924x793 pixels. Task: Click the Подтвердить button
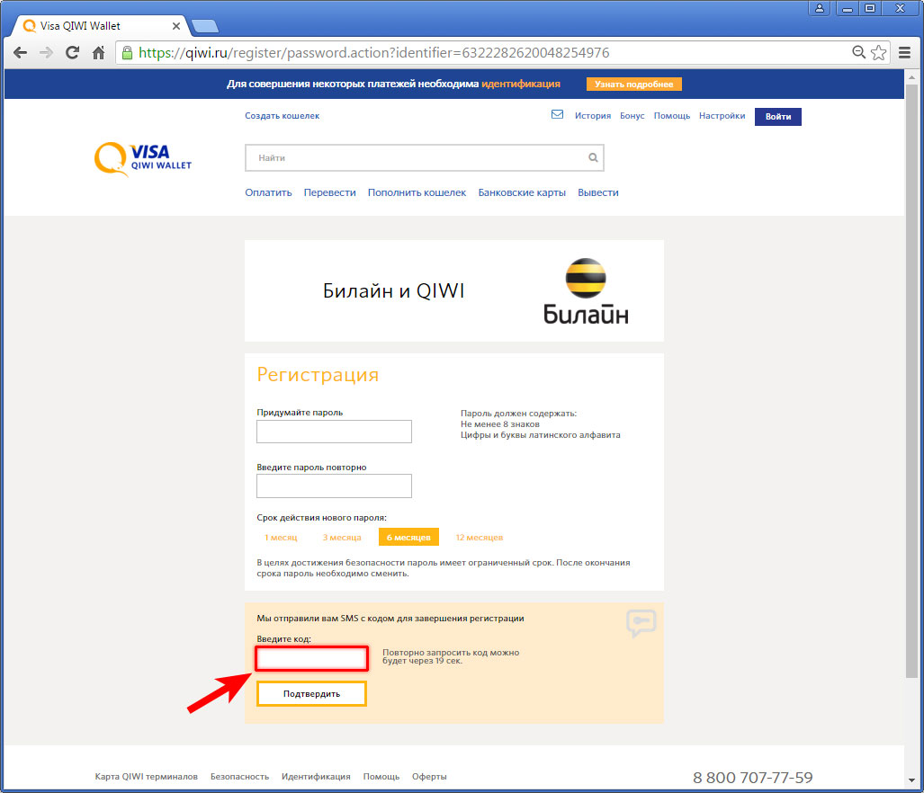point(311,693)
